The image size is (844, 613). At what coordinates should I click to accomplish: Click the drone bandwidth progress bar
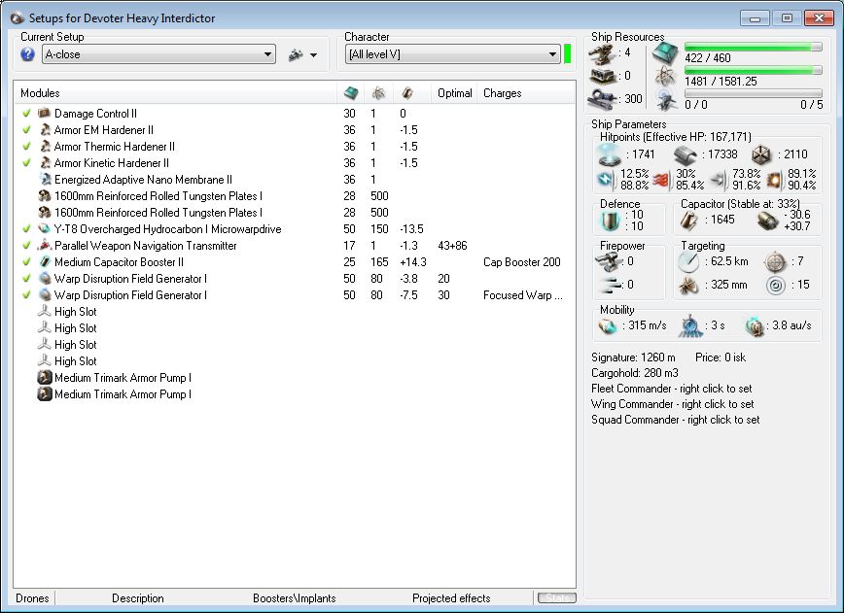pyautogui.click(x=753, y=93)
